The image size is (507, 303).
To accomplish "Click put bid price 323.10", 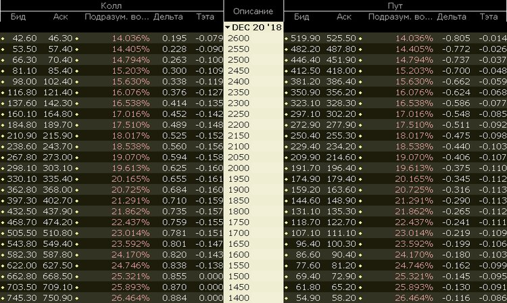I will (x=306, y=103).
